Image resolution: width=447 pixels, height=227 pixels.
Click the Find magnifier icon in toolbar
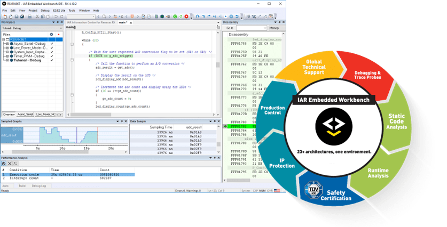point(104,17)
